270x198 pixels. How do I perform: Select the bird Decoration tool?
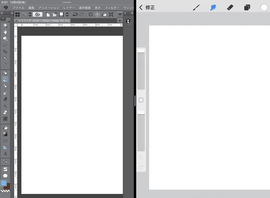[5, 99]
